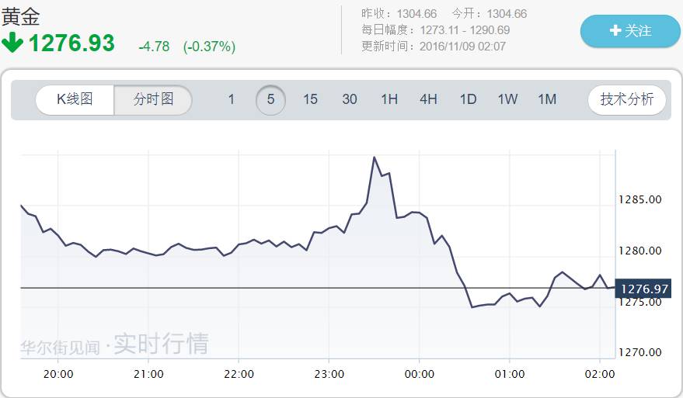The height and width of the screenshot is (398, 683).
Task: Click the plus icon on 关注 button
Action: [615, 30]
